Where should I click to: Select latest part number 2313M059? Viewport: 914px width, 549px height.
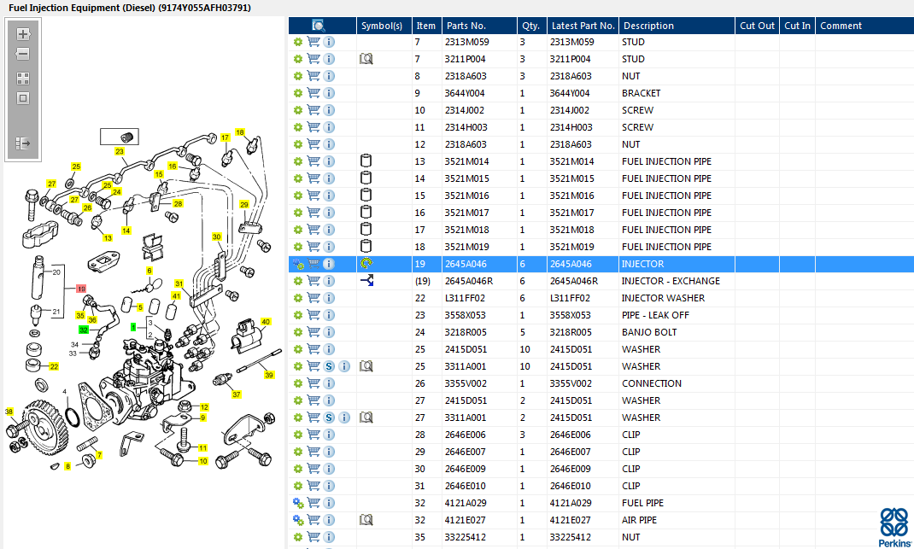(571, 42)
